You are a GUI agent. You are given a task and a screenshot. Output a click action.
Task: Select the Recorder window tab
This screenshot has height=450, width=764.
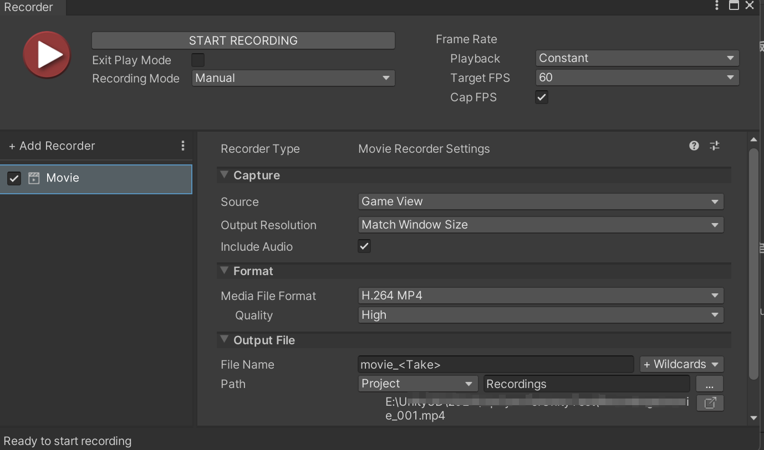coord(29,7)
